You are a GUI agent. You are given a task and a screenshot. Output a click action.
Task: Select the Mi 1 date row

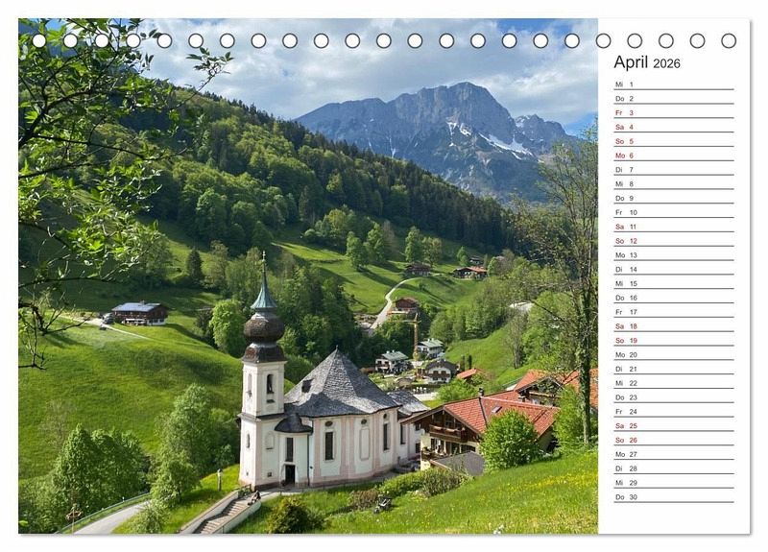[672, 84]
